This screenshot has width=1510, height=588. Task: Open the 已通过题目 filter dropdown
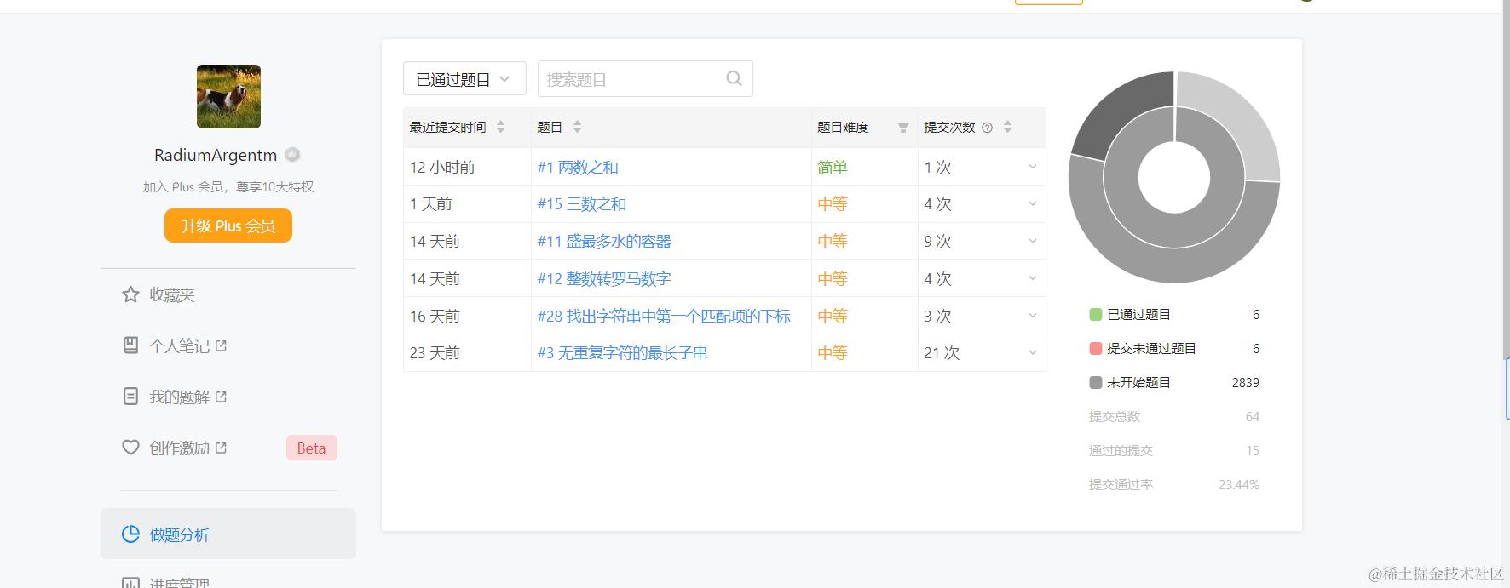[464, 78]
